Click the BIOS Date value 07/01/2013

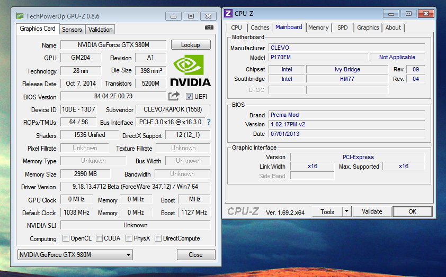coord(347,134)
